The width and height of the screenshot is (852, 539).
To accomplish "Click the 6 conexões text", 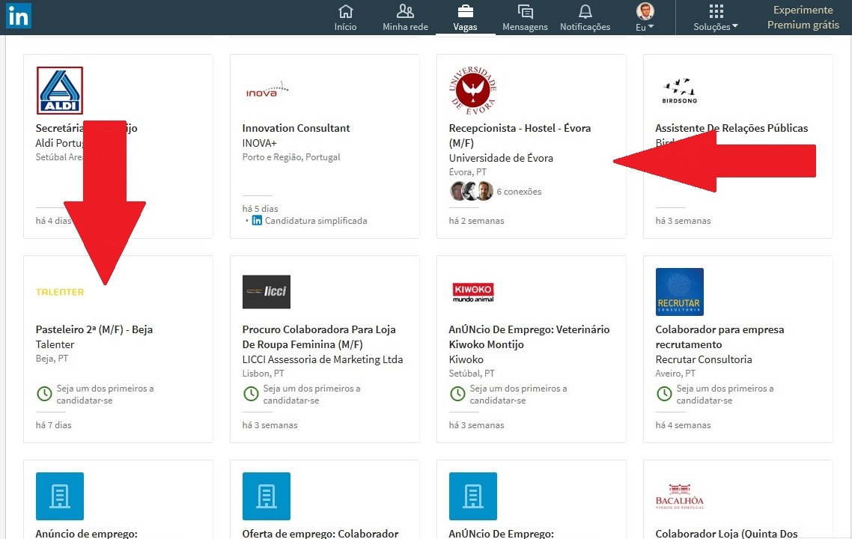I will click(x=519, y=191).
